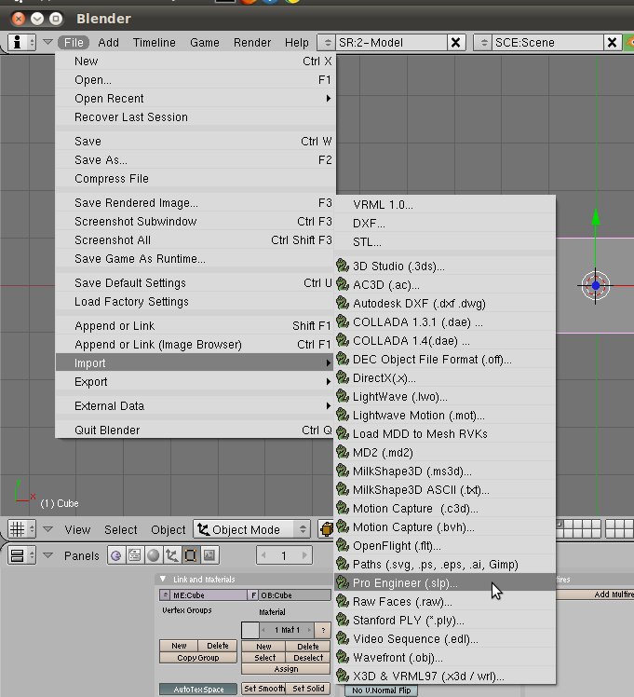634x697 pixels.
Task: Open the Object Mode dropdown
Action: (251, 529)
